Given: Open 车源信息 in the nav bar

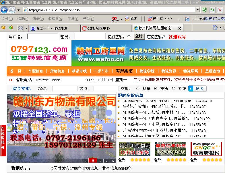Looking at the screenshot, I should tap(36, 71).
